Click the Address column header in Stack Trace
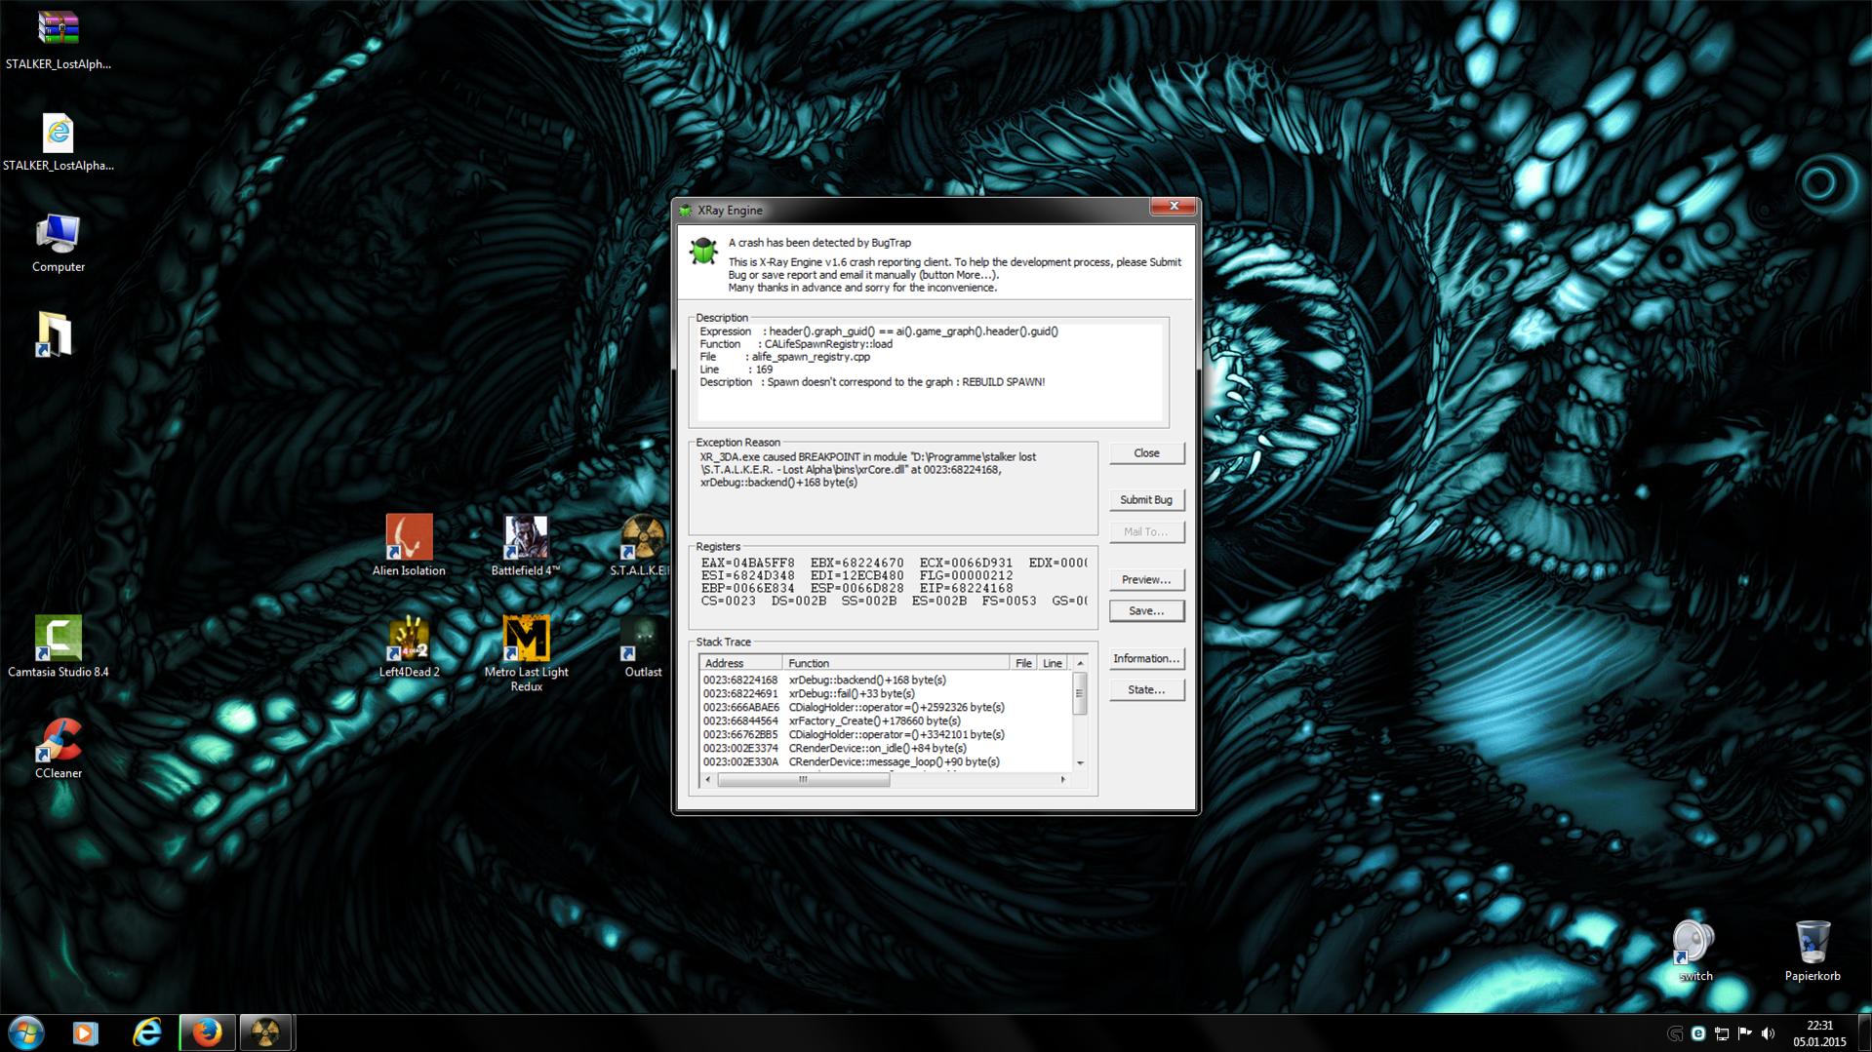The height and width of the screenshot is (1052, 1872). click(740, 663)
